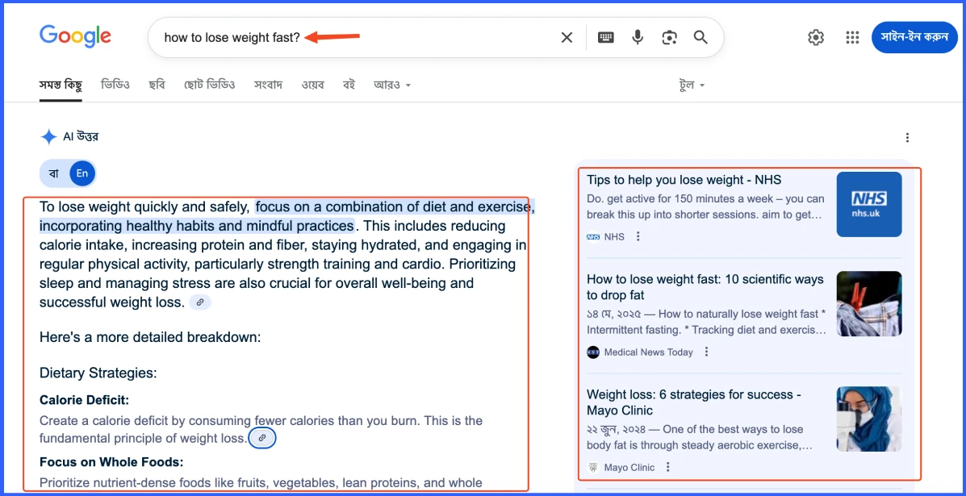Open AI answer three-dot options menu
The width and height of the screenshot is (966, 496).
point(907,137)
